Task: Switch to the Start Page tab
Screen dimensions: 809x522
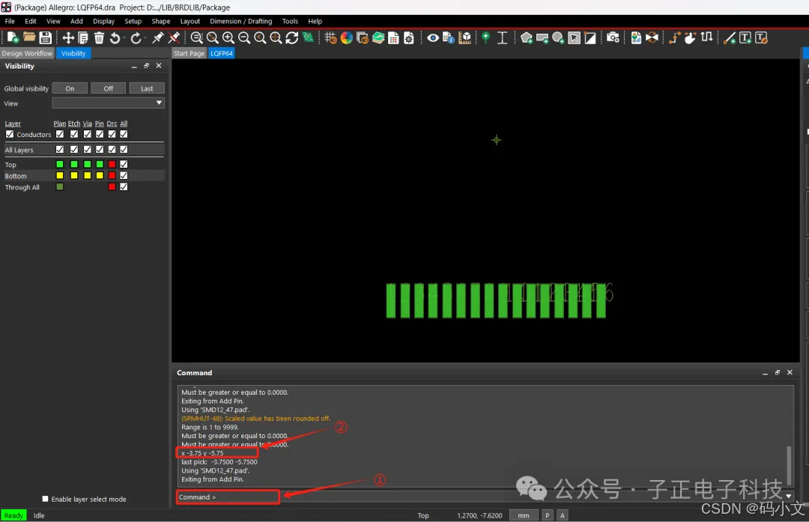Action: coord(189,53)
